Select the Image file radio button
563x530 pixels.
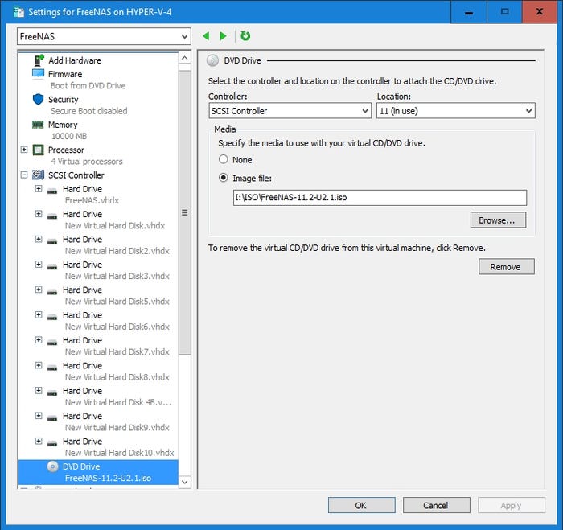pos(224,179)
